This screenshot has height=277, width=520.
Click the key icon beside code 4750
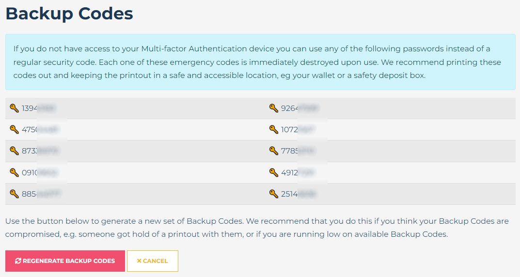(15, 129)
